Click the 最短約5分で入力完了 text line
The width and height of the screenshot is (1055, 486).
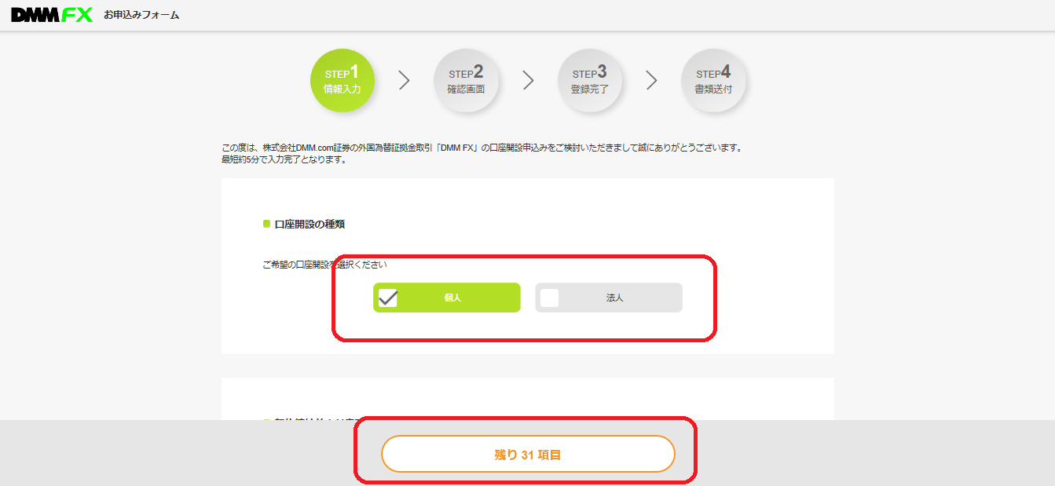tap(284, 159)
